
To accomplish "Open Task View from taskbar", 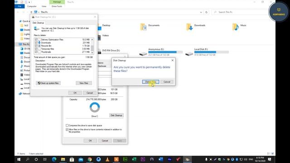I will pos(45,159).
